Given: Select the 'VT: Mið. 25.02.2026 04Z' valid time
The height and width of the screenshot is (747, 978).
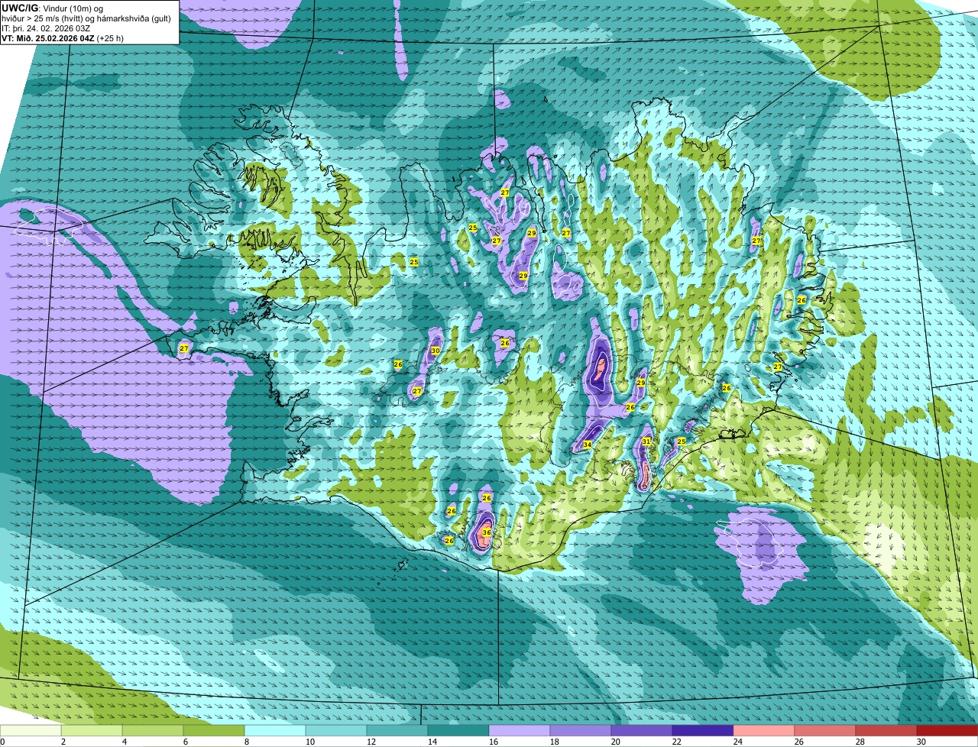Looking at the screenshot, I should 48,37.
